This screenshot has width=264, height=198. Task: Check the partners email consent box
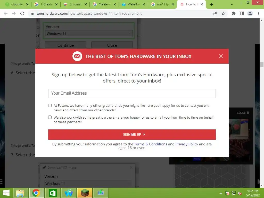50,117
